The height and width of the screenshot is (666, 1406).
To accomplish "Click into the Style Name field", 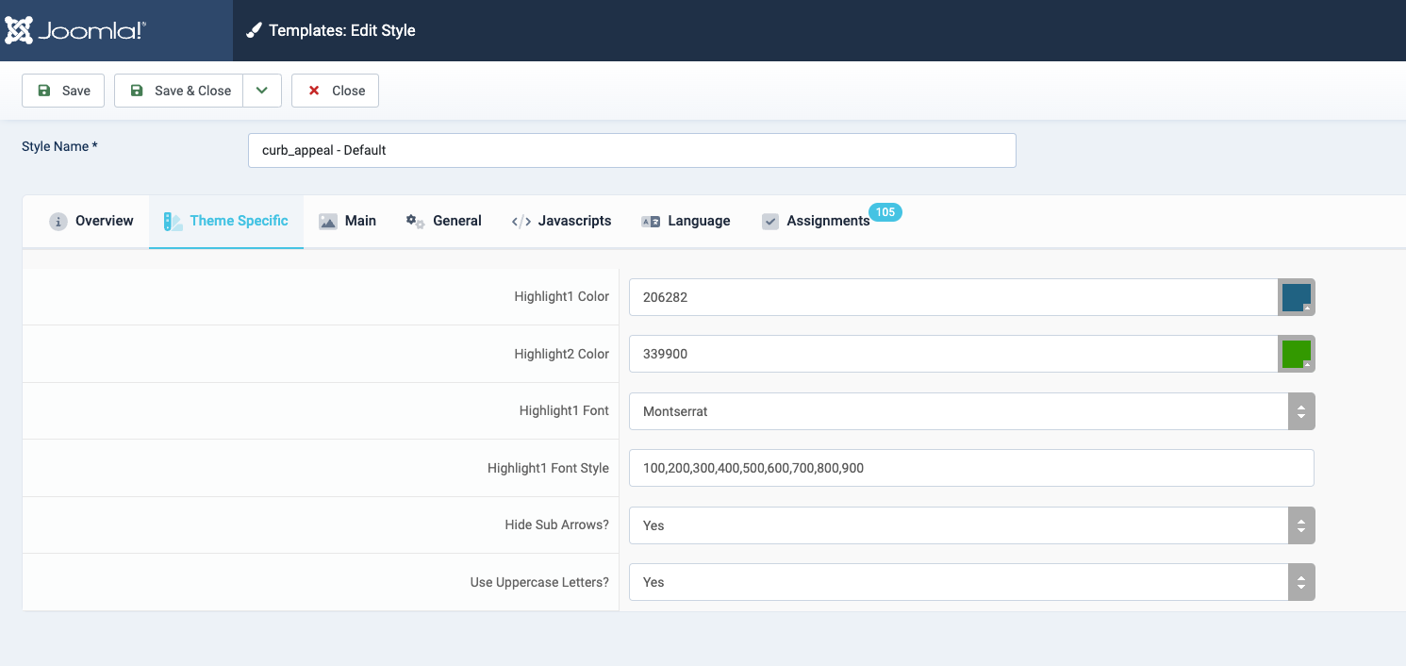I will pos(632,150).
